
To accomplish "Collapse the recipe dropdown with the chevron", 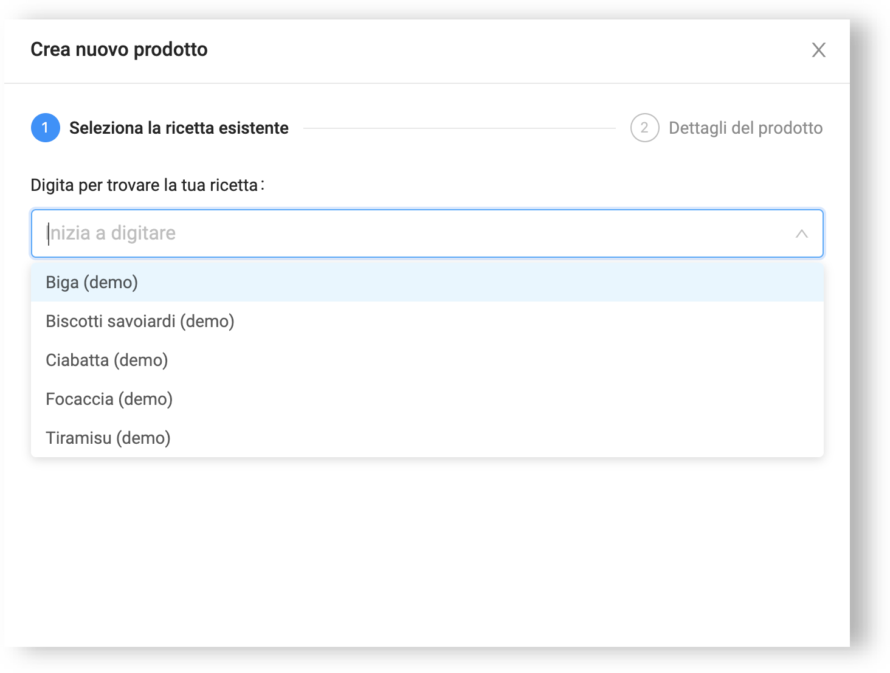I will [x=801, y=233].
